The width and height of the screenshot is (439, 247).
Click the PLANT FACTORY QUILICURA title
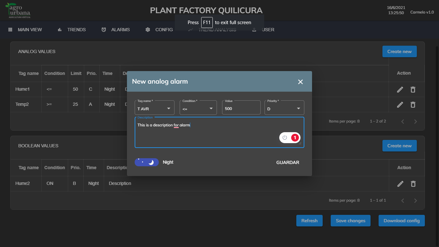click(x=206, y=10)
